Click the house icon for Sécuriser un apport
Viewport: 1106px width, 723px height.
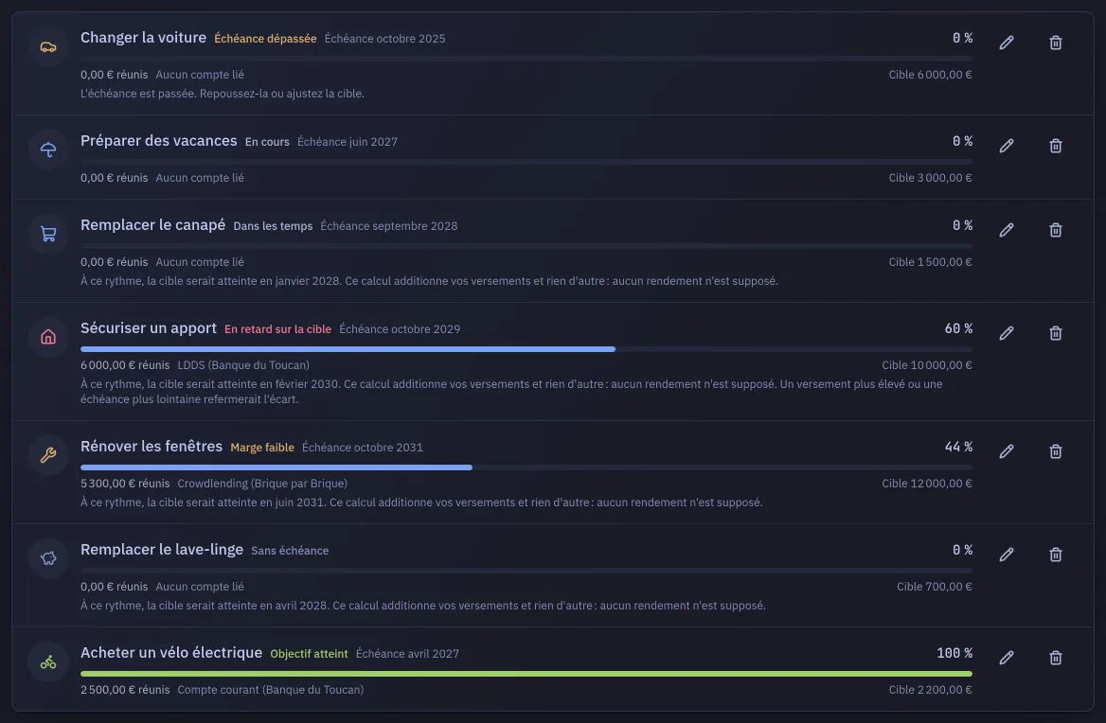pos(48,338)
